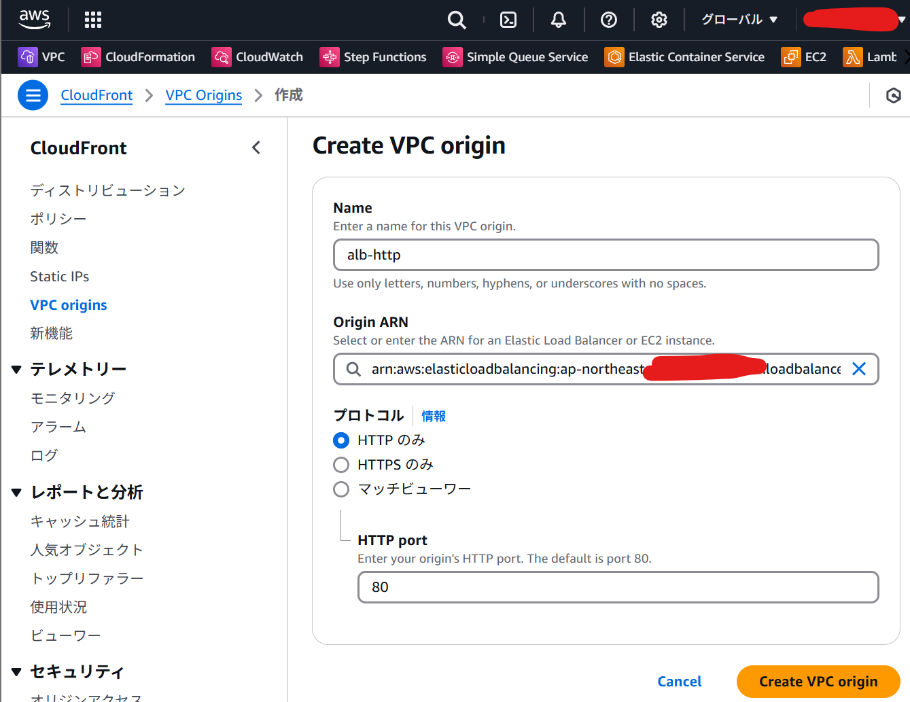
Task: Focus the Origin ARN input field
Action: pyautogui.click(x=606, y=369)
